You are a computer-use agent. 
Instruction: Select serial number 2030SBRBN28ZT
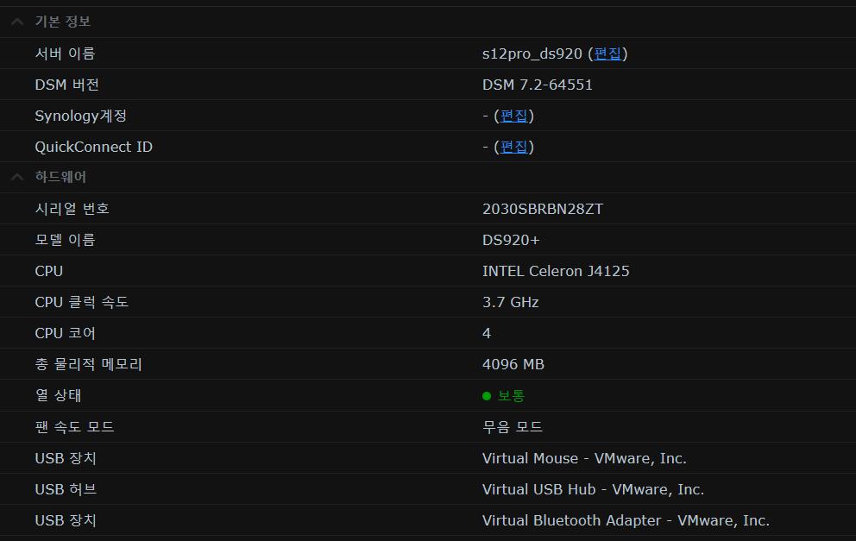(x=542, y=209)
